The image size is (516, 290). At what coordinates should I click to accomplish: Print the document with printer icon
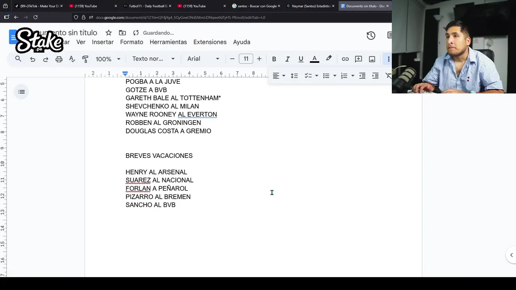click(59, 59)
